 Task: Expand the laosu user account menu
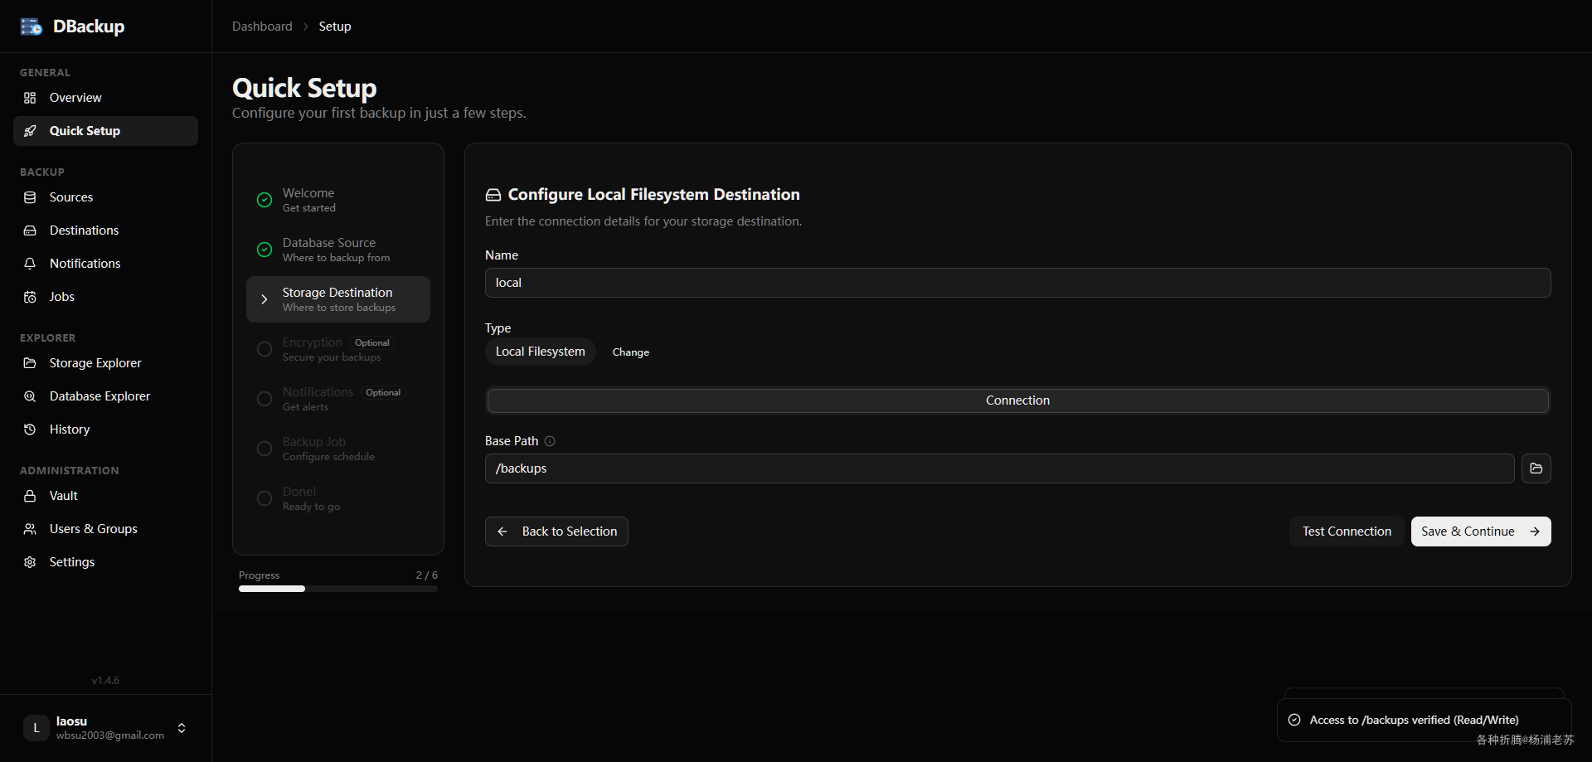182,728
